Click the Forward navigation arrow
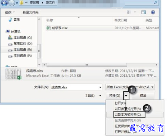Screen dimensions: 167x138 (x=12, y=3)
